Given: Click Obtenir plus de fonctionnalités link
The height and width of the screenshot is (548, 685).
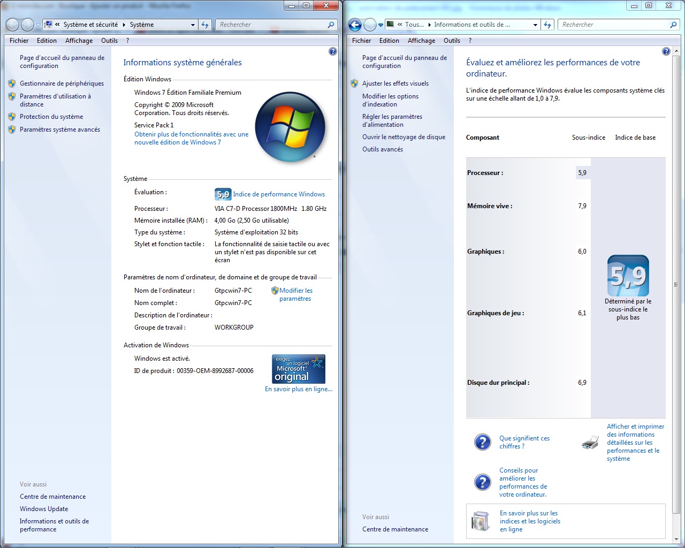Looking at the screenshot, I should 192,139.
